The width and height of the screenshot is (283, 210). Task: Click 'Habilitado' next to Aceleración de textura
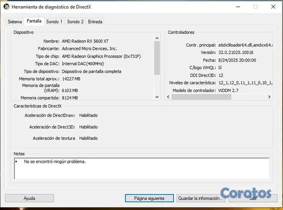tap(88, 138)
